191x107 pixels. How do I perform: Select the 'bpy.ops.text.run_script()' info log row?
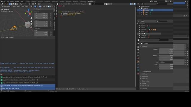28,89
